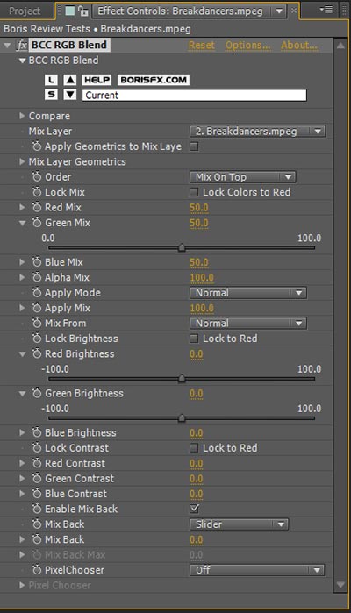Click Blue Mix value 50.0
This screenshot has width=351, height=613.
(199, 262)
